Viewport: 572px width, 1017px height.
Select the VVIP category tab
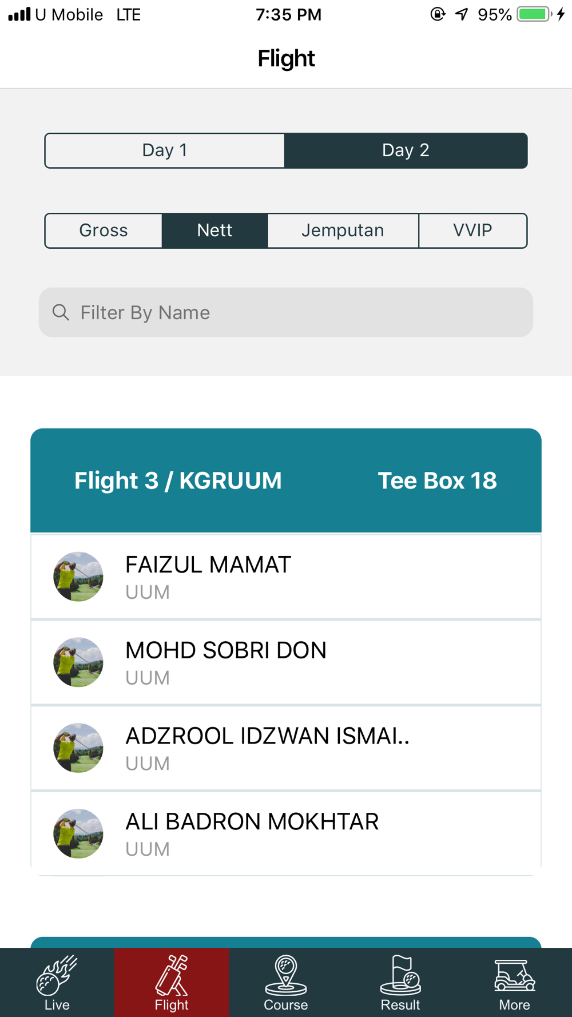point(472,231)
